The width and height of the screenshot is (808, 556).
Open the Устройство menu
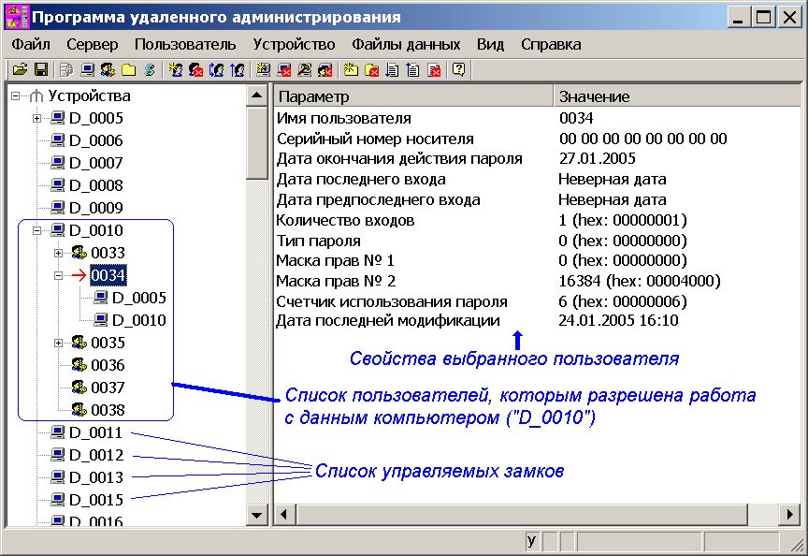point(294,44)
